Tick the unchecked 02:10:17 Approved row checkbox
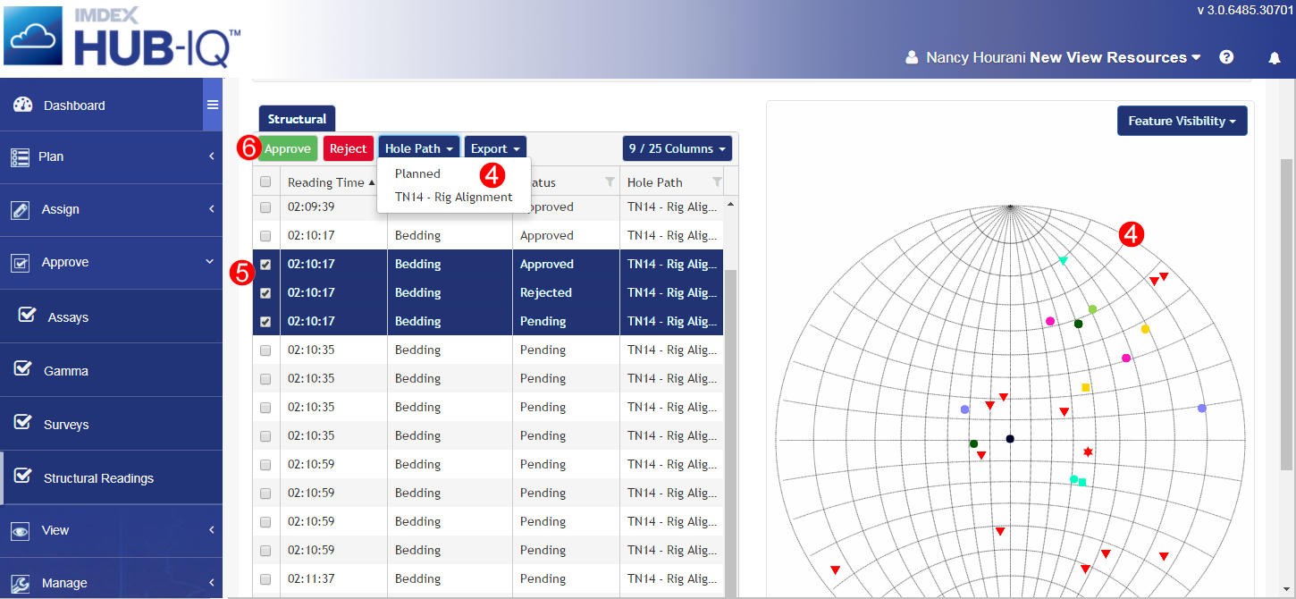This screenshot has width=1296, height=599. pos(265,236)
